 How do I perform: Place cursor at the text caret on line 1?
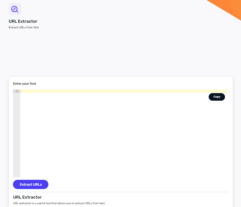pos(21,91)
